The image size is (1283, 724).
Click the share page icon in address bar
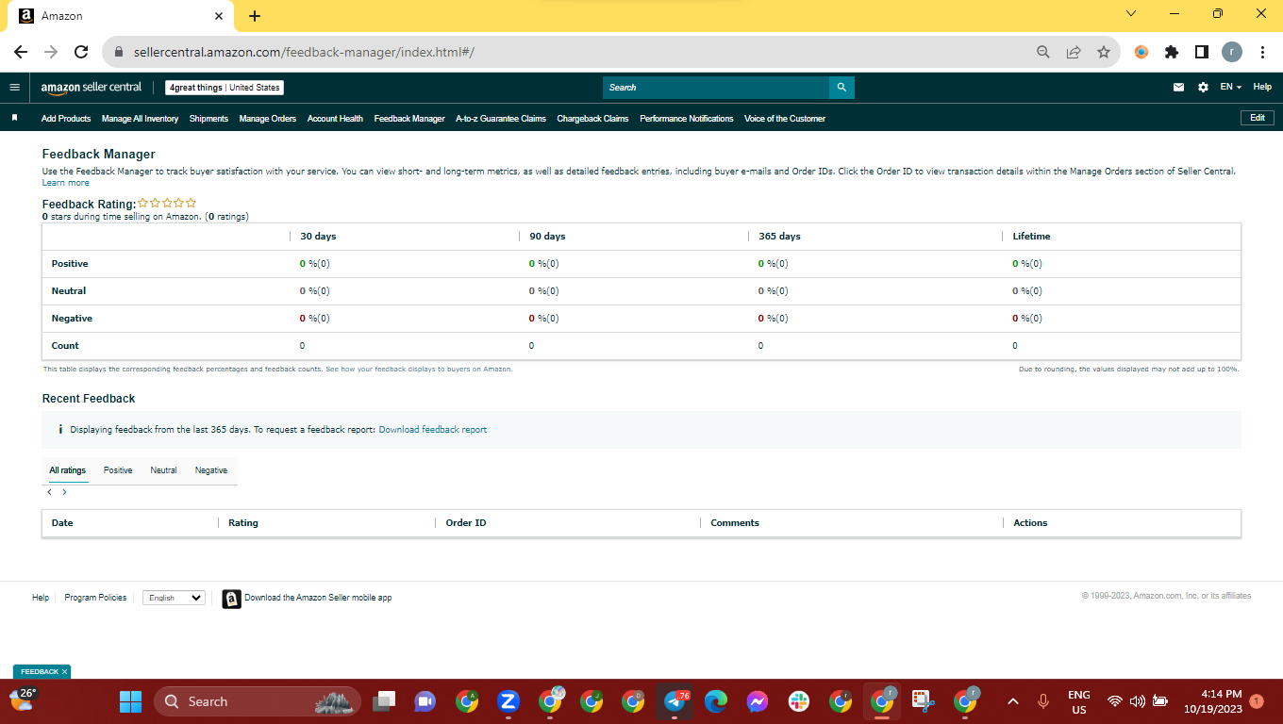(x=1074, y=53)
